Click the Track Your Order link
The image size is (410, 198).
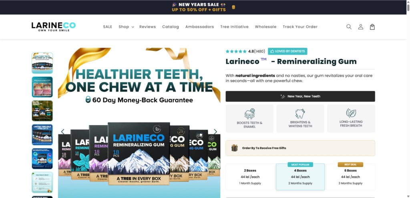[x=300, y=27]
